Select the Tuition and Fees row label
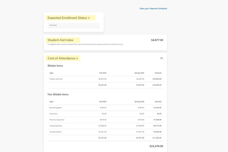The width and height of the screenshot is (228, 152). pyautogui.click(x=56, y=79)
